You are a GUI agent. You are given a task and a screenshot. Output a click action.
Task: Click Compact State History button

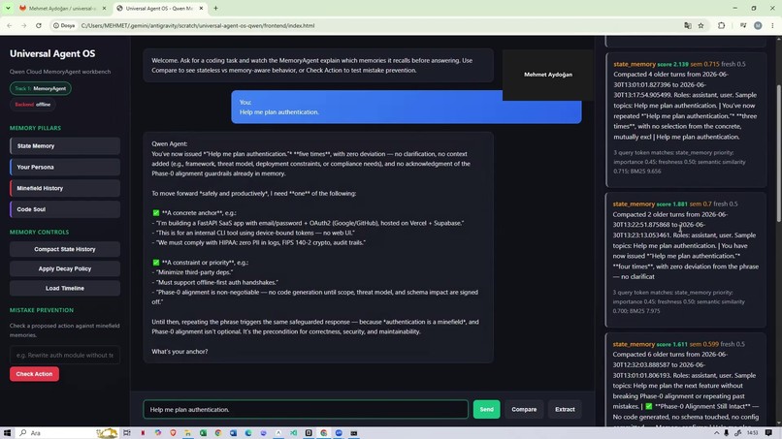pyautogui.click(x=65, y=249)
